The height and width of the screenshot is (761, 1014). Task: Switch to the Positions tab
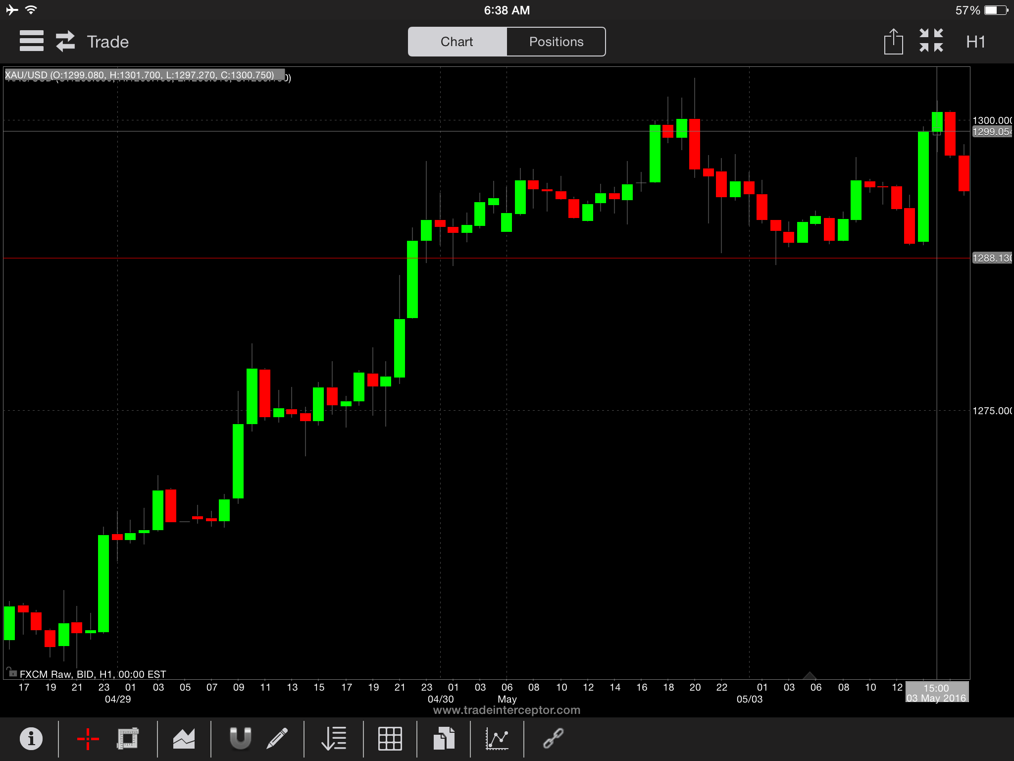(x=556, y=42)
